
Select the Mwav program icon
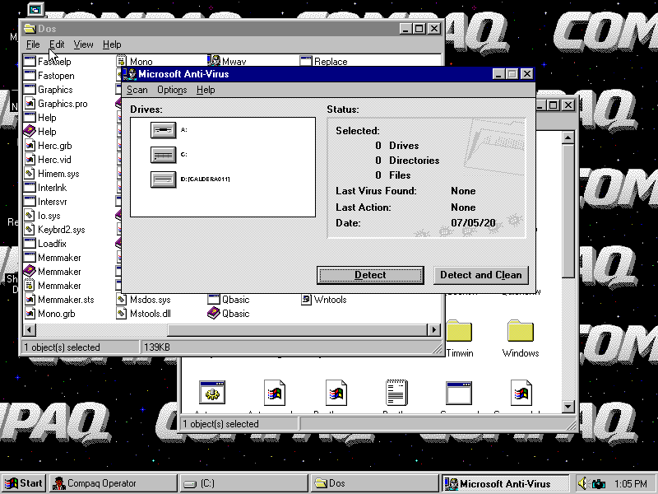pos(214,61)
